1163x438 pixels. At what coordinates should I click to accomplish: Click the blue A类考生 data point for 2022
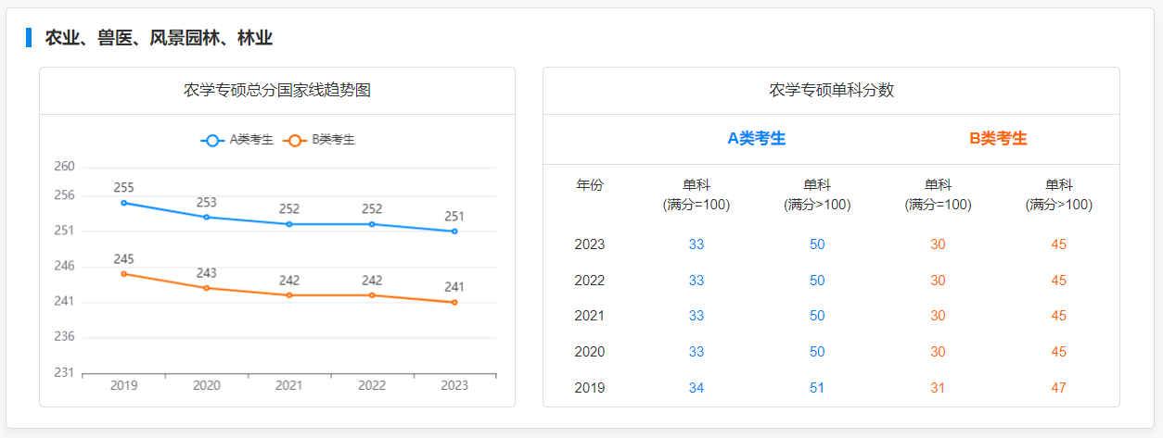click(x=372, y=224)
